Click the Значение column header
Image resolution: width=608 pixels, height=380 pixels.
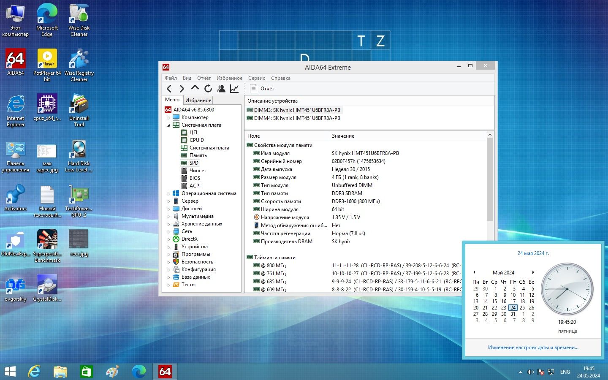coord(407,136)
